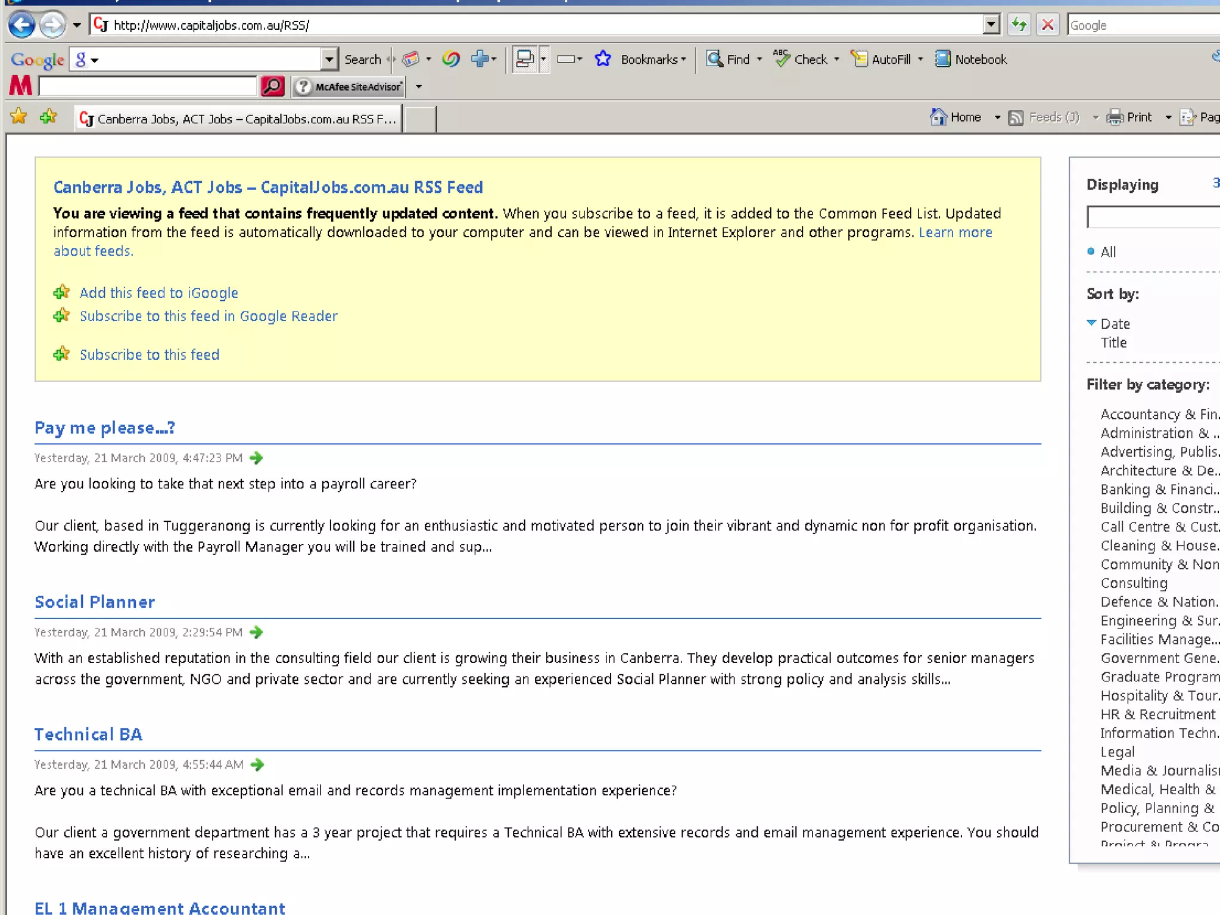1220x915 pixels.
Task: Click Subscribe to this feed link
Action: click(150, 355)
